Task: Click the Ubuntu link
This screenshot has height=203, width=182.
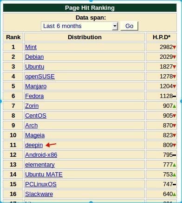Action: pyautogui.click(x=35, y=67)
